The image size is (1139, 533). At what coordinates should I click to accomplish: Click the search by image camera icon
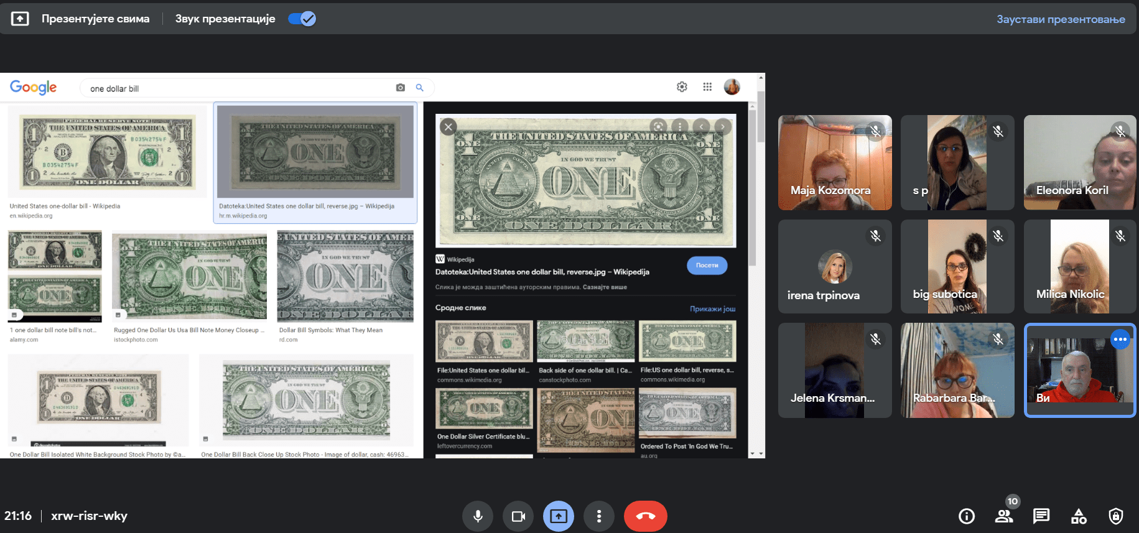point(401,88)
